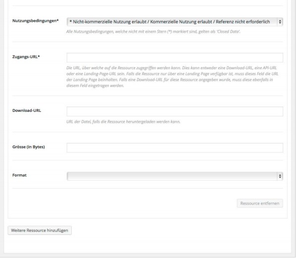Screen dimensions: 296x258
Task: Focus the Download-URL input field
Action: click(175, 111)
